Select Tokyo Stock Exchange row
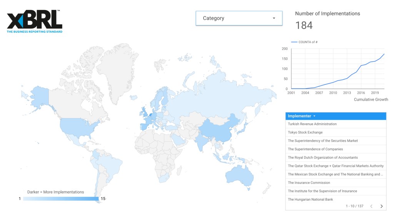The height and width of the screenshot is (215, 394). tap(305, 133)
